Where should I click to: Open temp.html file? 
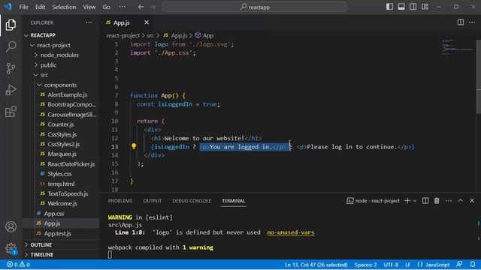(x=61, y=184)
